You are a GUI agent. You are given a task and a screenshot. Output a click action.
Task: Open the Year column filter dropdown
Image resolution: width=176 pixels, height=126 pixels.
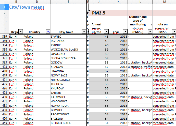(125, 31)
